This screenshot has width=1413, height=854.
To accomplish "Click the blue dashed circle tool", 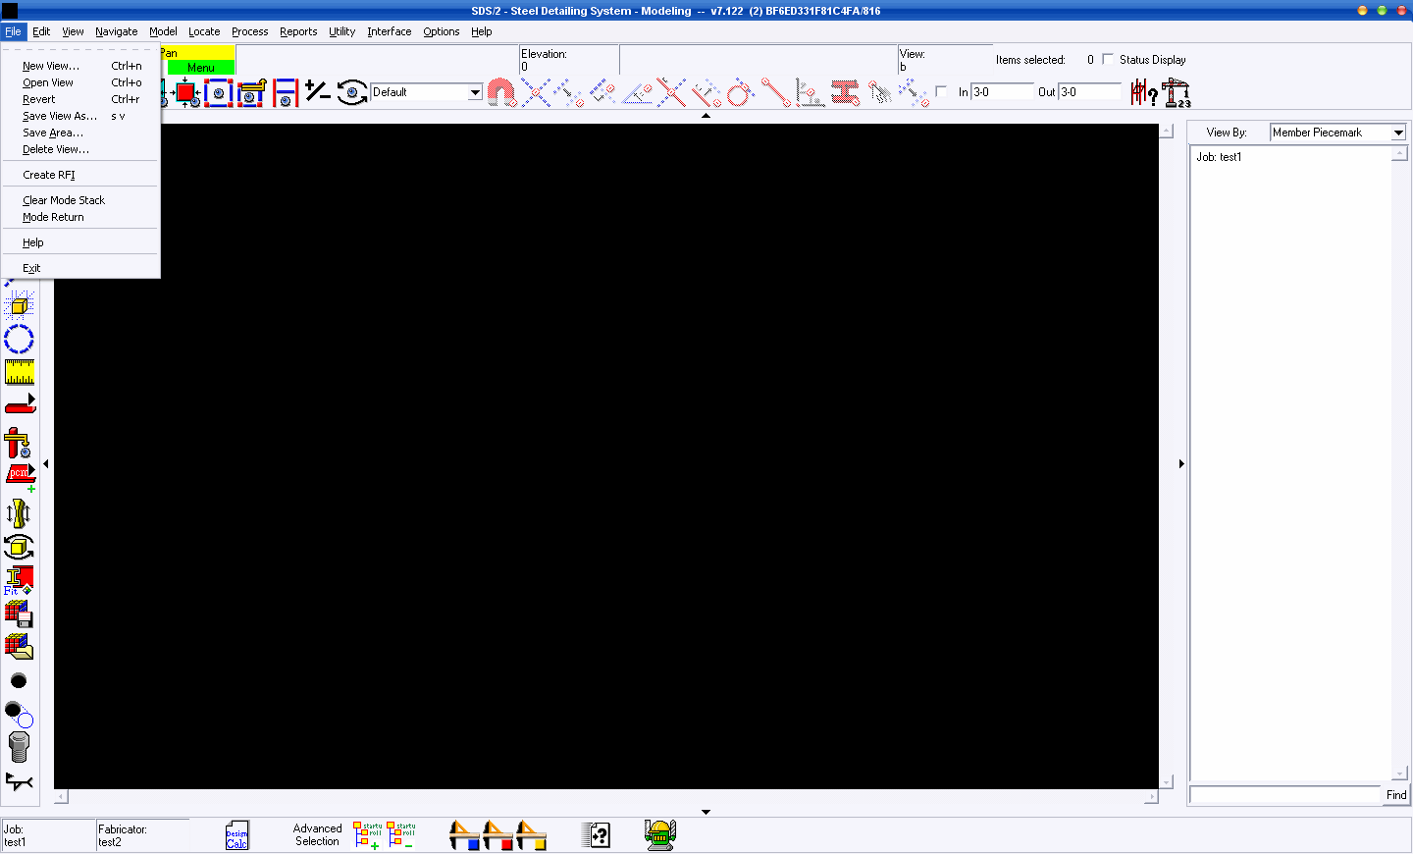I will click(x=19, y=339).
